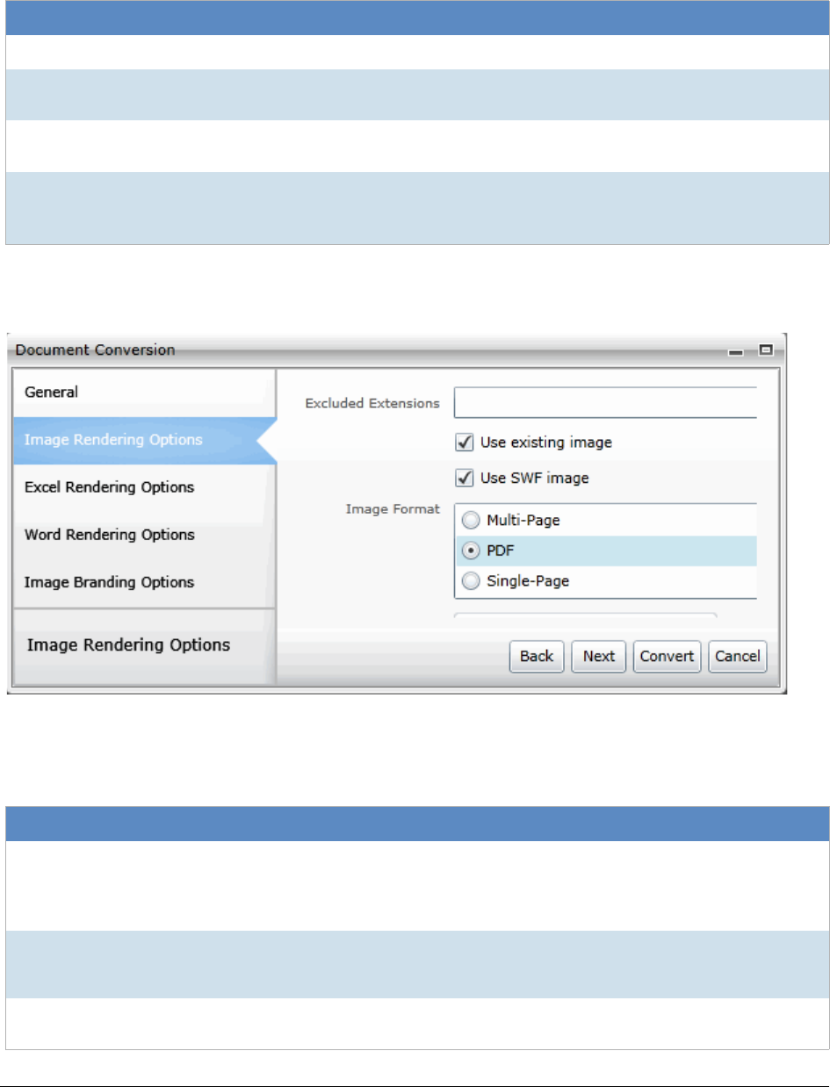This screenshot has height=1087, width=830.
Task: Select Image Rendering Options in sidebar list
Action: point(145,440)
